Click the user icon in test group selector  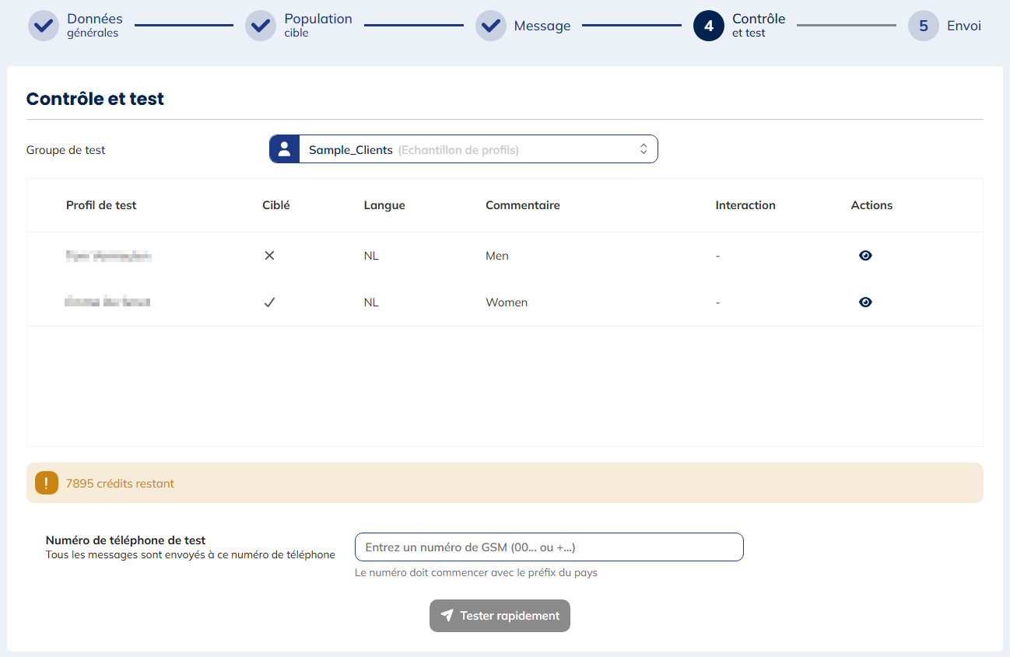[x=285, y=149]
